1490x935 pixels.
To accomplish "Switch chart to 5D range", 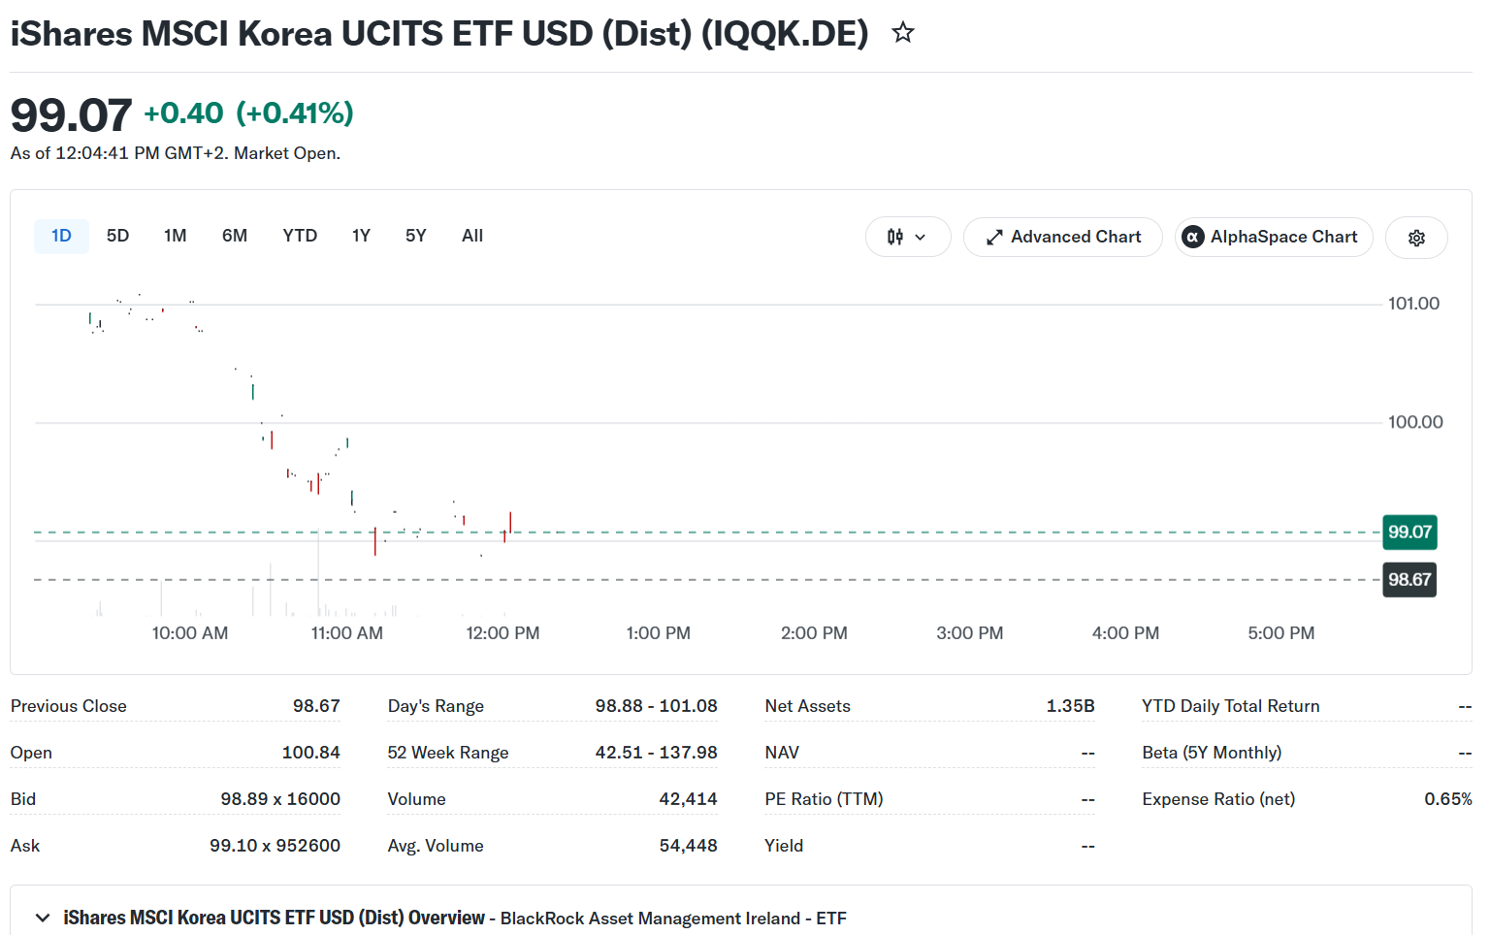I will 117,236.
